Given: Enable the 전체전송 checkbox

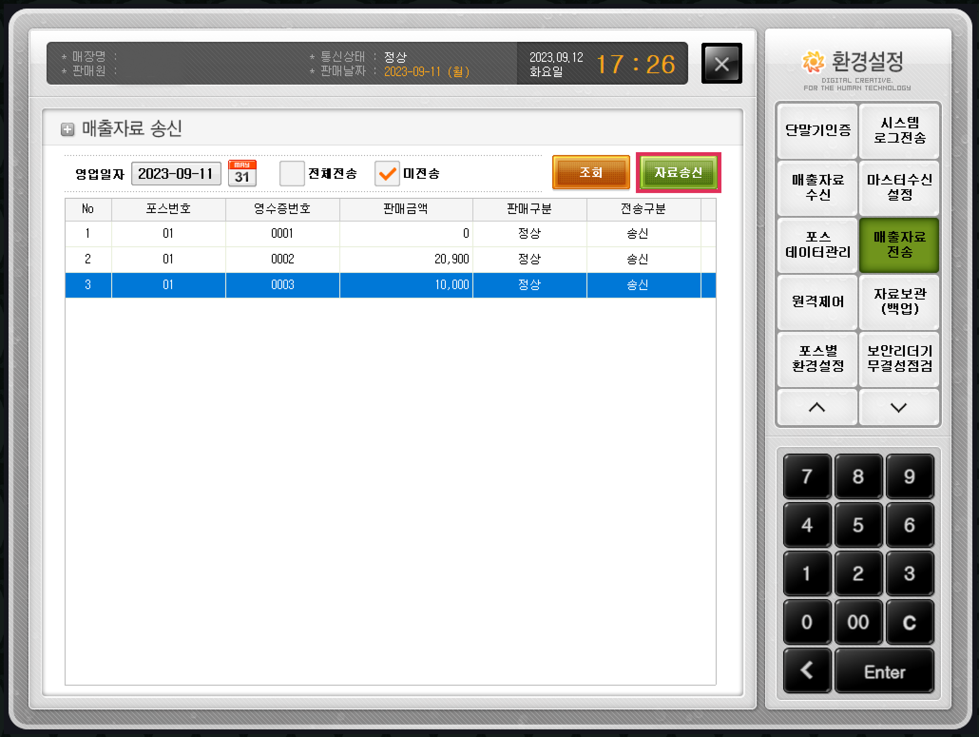Looking at the screenshot, I should tap(292, 173).
